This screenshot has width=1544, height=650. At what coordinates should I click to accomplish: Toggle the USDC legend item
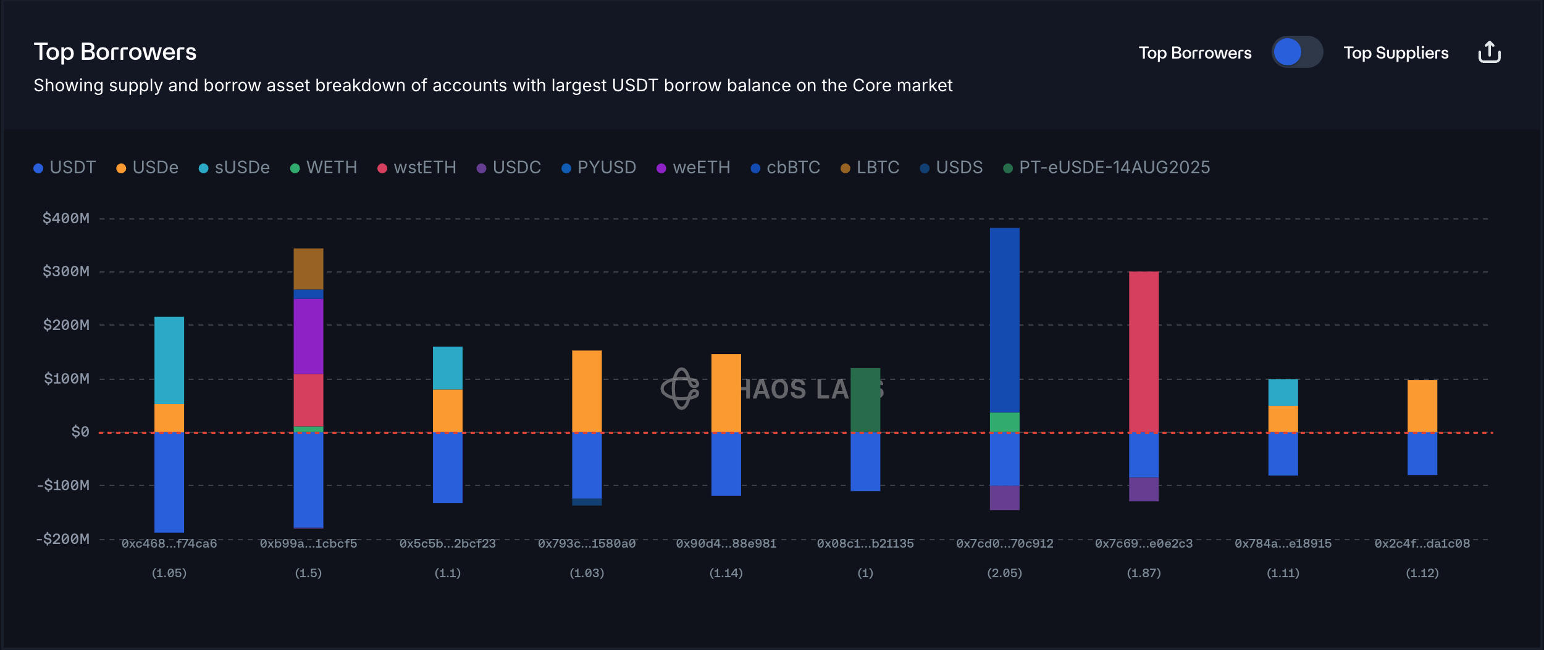point(509,168)
